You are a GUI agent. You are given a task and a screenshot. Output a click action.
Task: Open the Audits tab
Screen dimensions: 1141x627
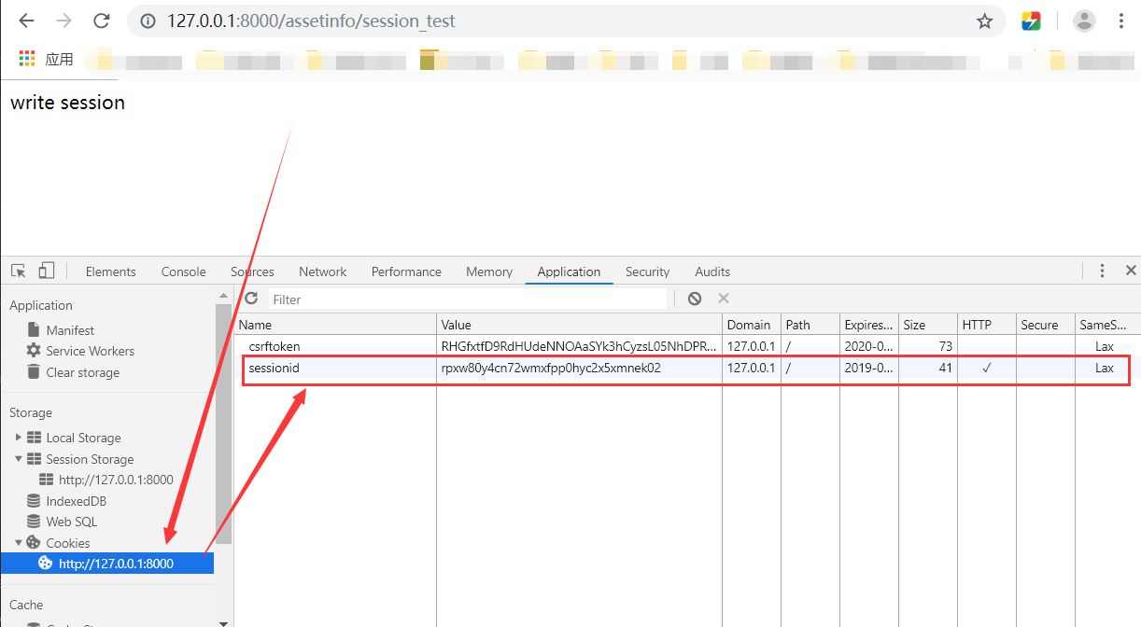click(712, 272)
